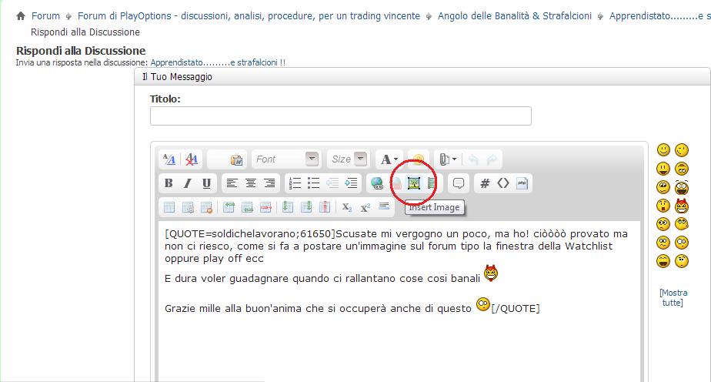Click the Remove Formatting icon
Screen dimensions: 711x382
pos(192,159)
